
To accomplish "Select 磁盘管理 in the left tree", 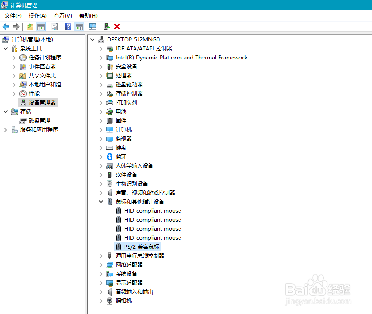I will coord(40,121).
